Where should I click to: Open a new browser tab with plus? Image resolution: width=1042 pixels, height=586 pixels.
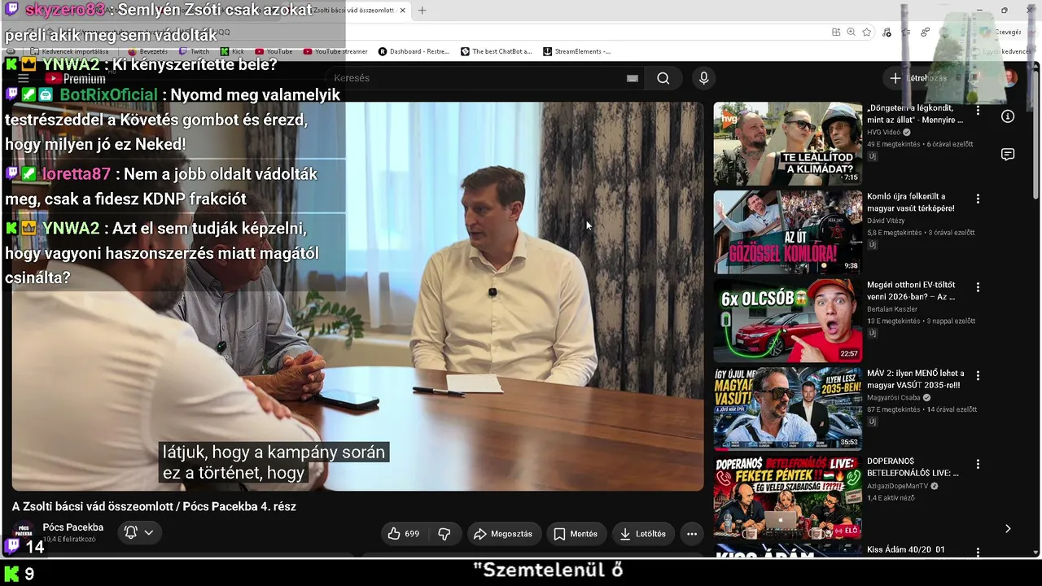click(422, 11)
